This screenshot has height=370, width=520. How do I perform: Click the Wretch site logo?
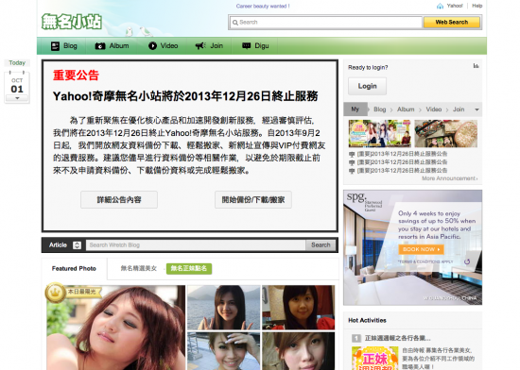72,22
